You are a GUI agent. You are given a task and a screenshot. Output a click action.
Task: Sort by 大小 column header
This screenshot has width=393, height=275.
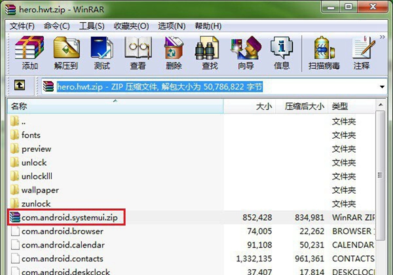click(x=250, y=107)
